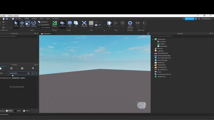Open the Color dropdown arrow
This screenshot has width=214, height=120.
coord(91,28)
